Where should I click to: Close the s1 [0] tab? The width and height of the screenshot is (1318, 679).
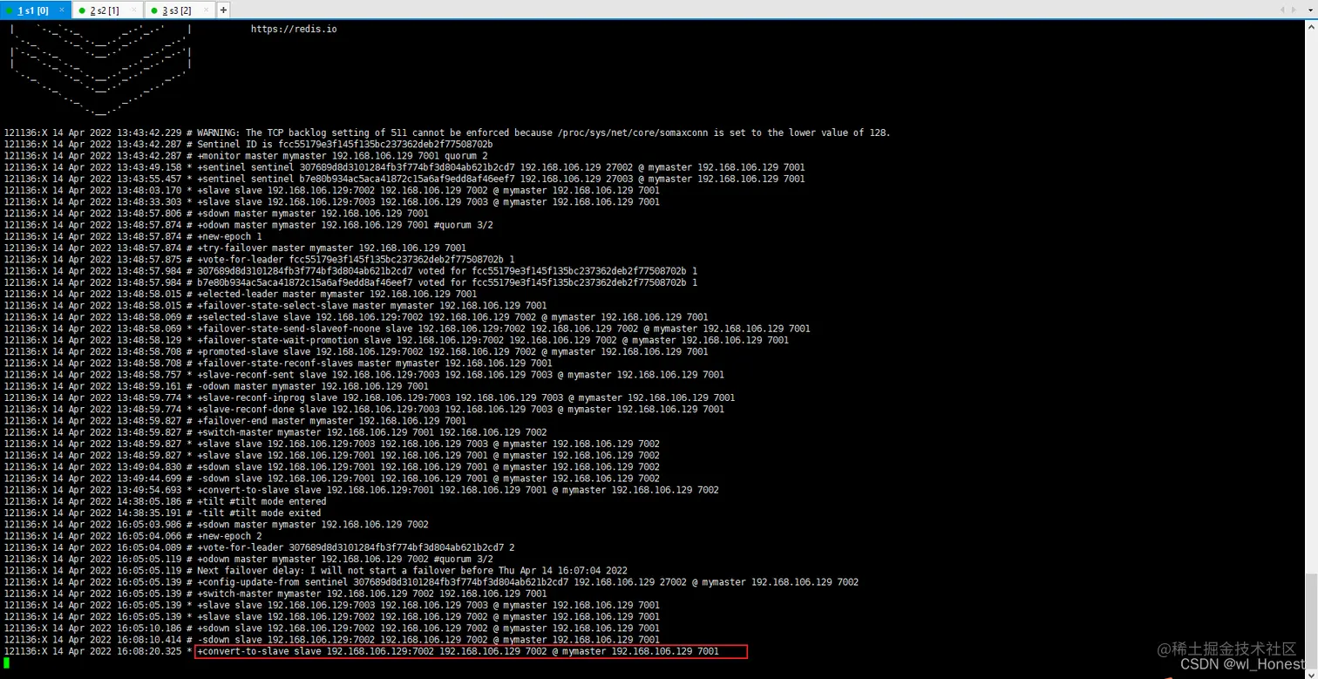click(x=62, y=10)
